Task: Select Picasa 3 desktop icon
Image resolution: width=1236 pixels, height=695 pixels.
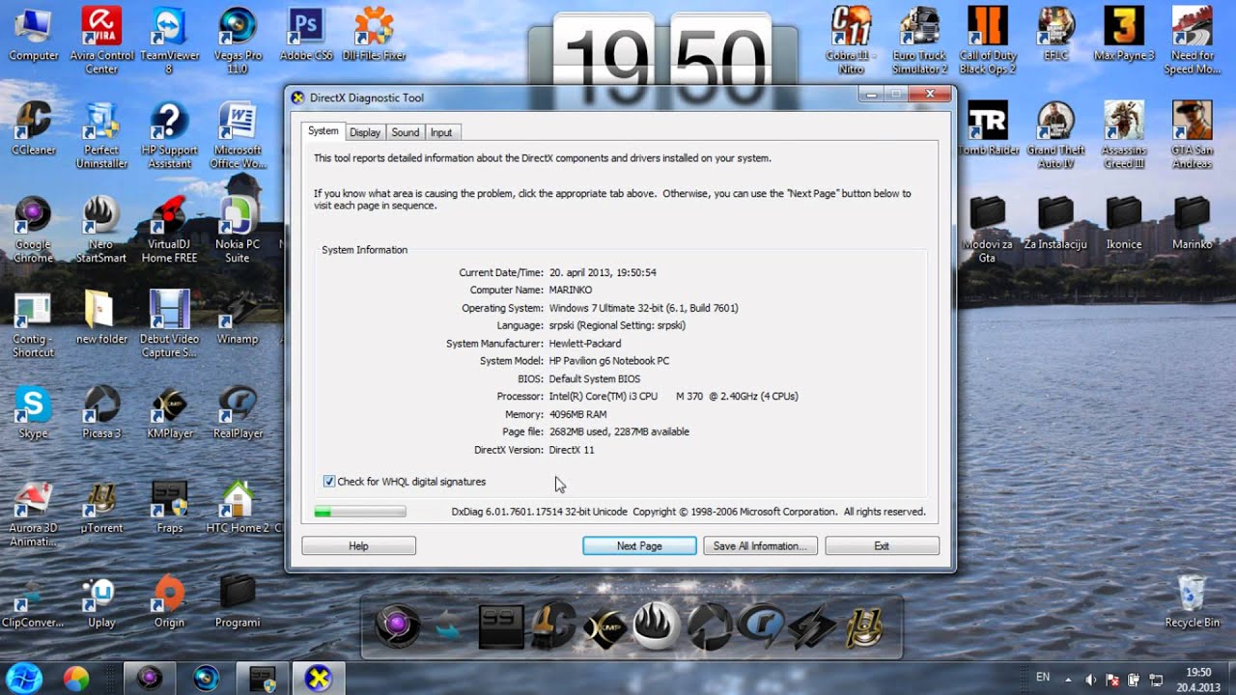Action: (x=101, y=412)
